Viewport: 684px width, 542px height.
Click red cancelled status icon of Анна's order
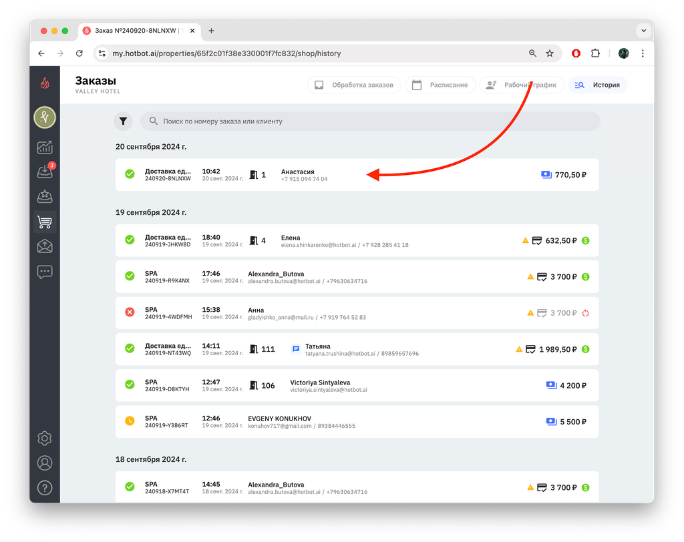coord(130,312)
